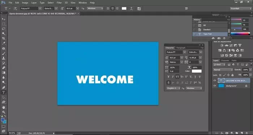Open anti-aliasing Windows dropdown in options bar

pos(95,8)
